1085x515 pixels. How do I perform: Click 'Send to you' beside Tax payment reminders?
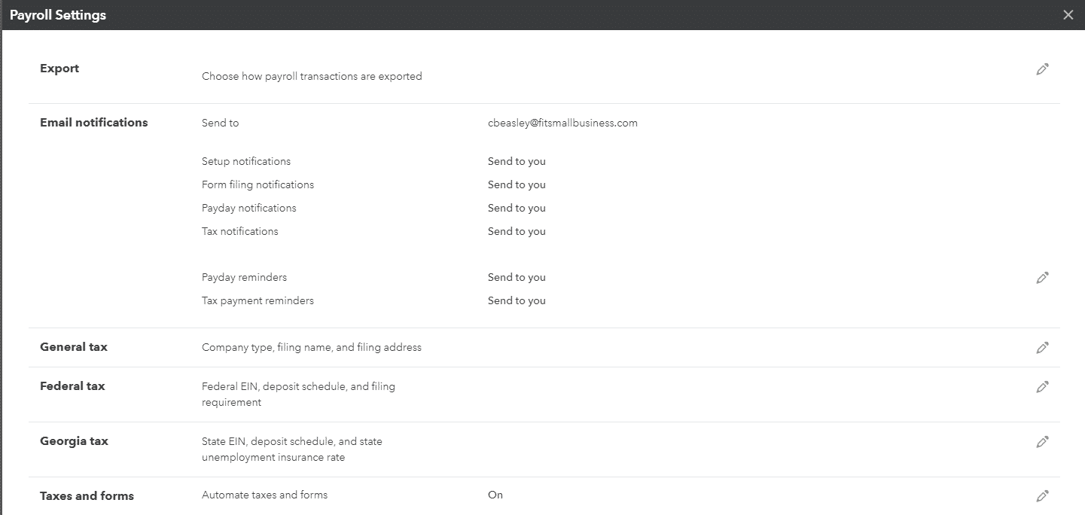[x=517, y=300]
